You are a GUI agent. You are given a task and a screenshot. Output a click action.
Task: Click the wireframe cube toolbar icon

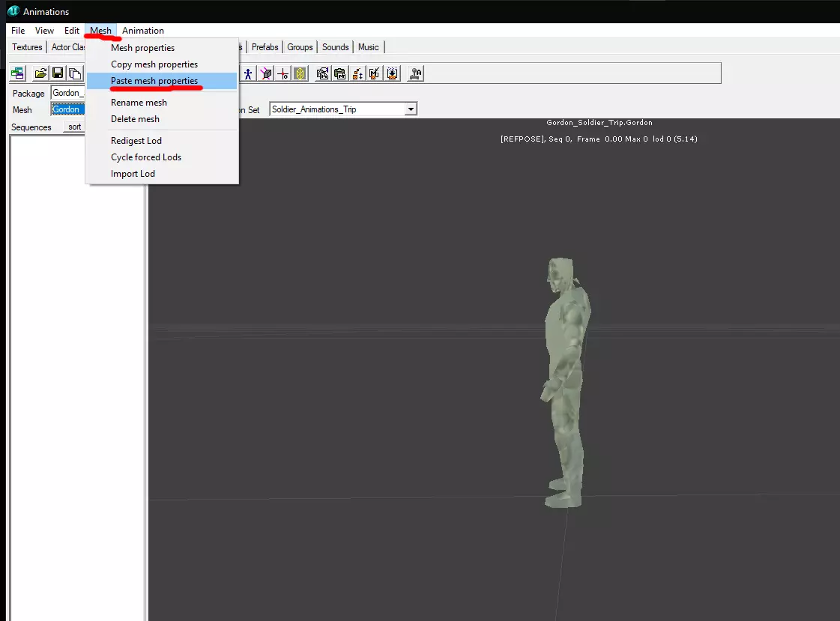[x=265, y=73]
